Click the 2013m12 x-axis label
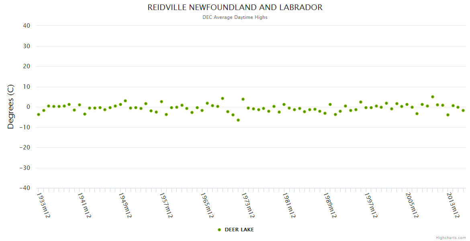Screen dimensions: 470x241 point(453,206)
